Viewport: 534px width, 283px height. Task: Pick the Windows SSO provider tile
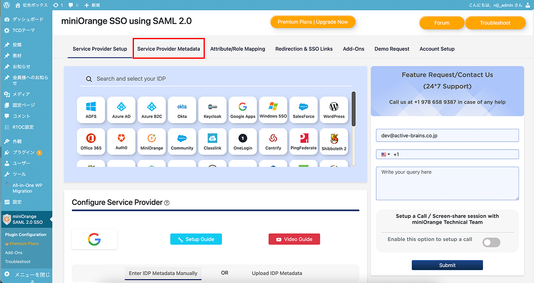pos(273,110)
